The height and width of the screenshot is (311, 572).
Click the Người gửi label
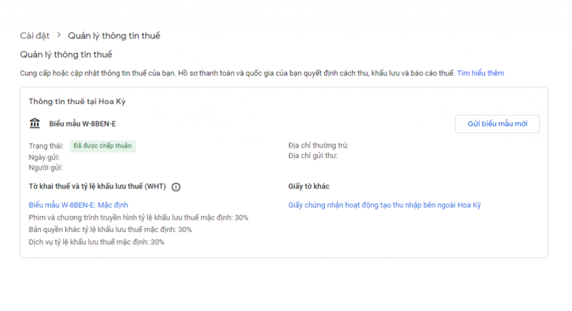point(46,167)
